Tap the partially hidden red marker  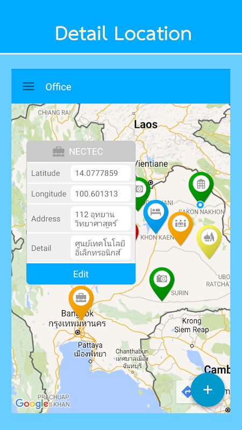[x=137, y=232]
